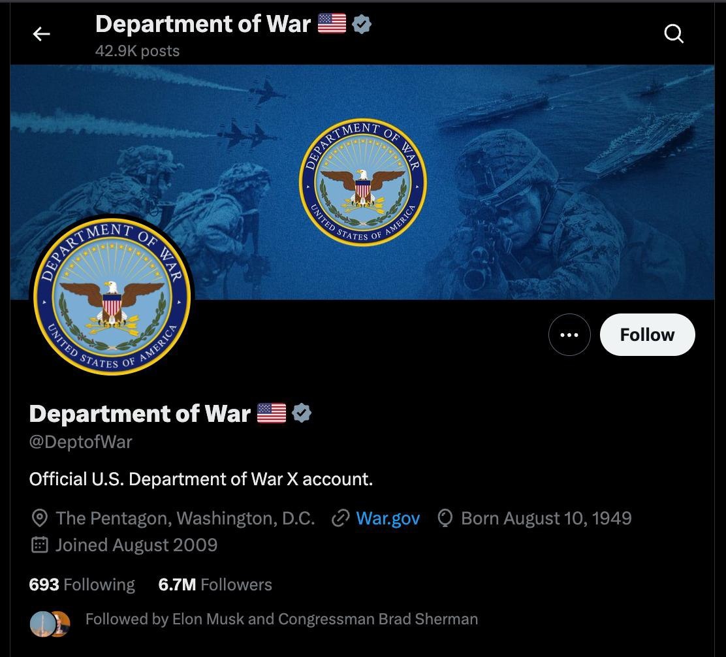View the 6.7M Followers list
Screen dimensions: 726x657
coord(215,585)
